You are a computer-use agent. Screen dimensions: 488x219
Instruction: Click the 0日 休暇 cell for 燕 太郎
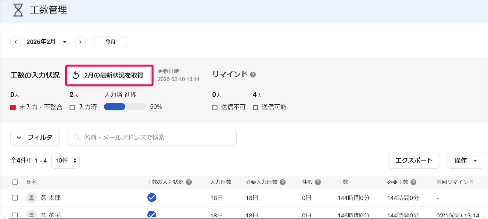(x=307, y=198)
